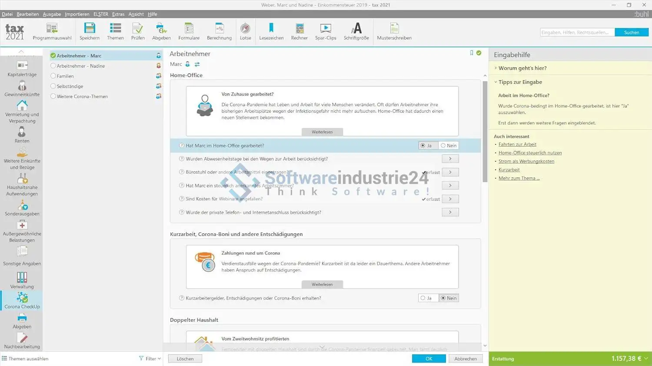Open the Prüfen check tool
Image resolution: width=652 pixels, height=366 pixels.
tap(138, 29)
